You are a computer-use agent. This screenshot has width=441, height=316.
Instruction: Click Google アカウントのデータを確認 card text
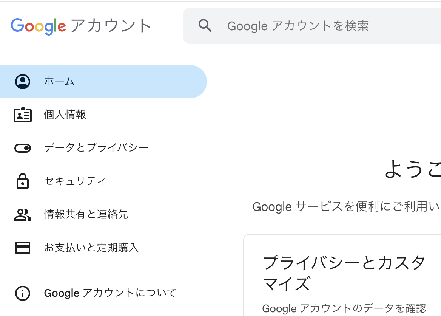pyautogui.click(x=344, y=308)
